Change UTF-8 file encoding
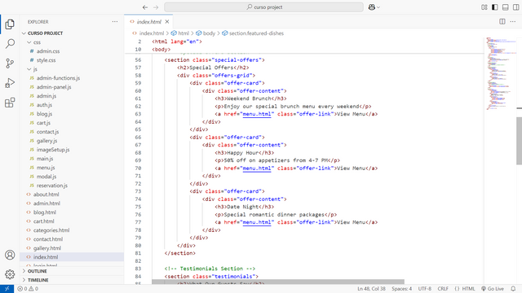522x293 pixels. tap(425, 289)
